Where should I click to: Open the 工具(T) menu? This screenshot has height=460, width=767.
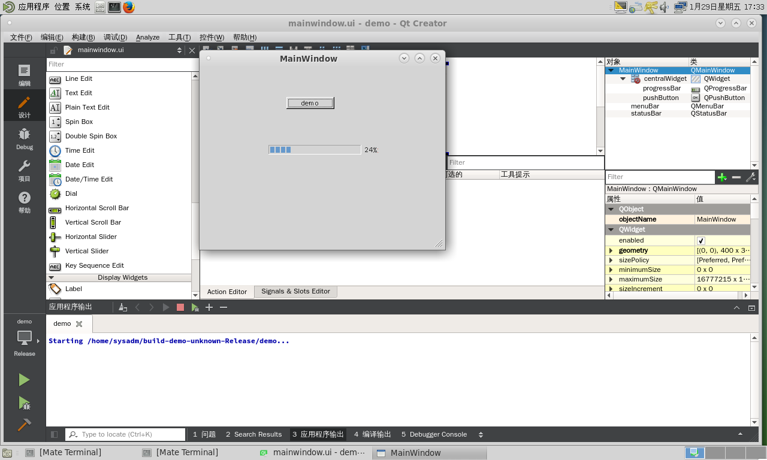point(179,37)
